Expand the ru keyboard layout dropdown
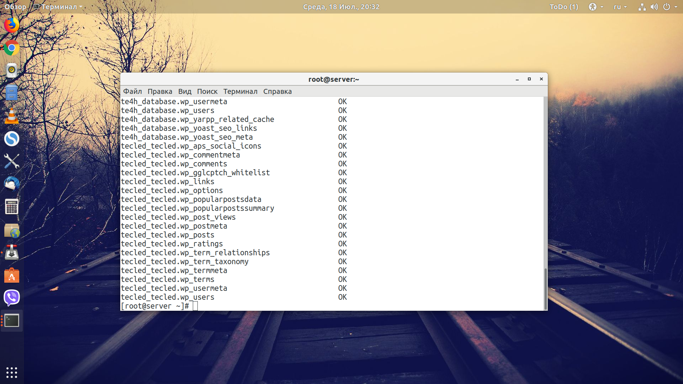 click(x=620, y=7)
